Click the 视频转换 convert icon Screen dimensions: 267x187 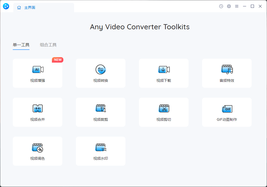(101, 70)
